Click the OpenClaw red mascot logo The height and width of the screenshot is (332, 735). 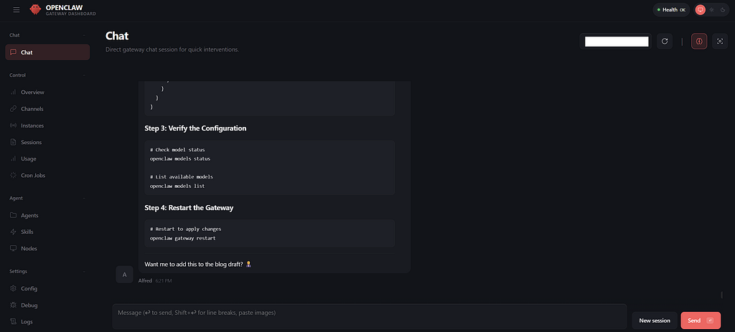coord(35,9)
